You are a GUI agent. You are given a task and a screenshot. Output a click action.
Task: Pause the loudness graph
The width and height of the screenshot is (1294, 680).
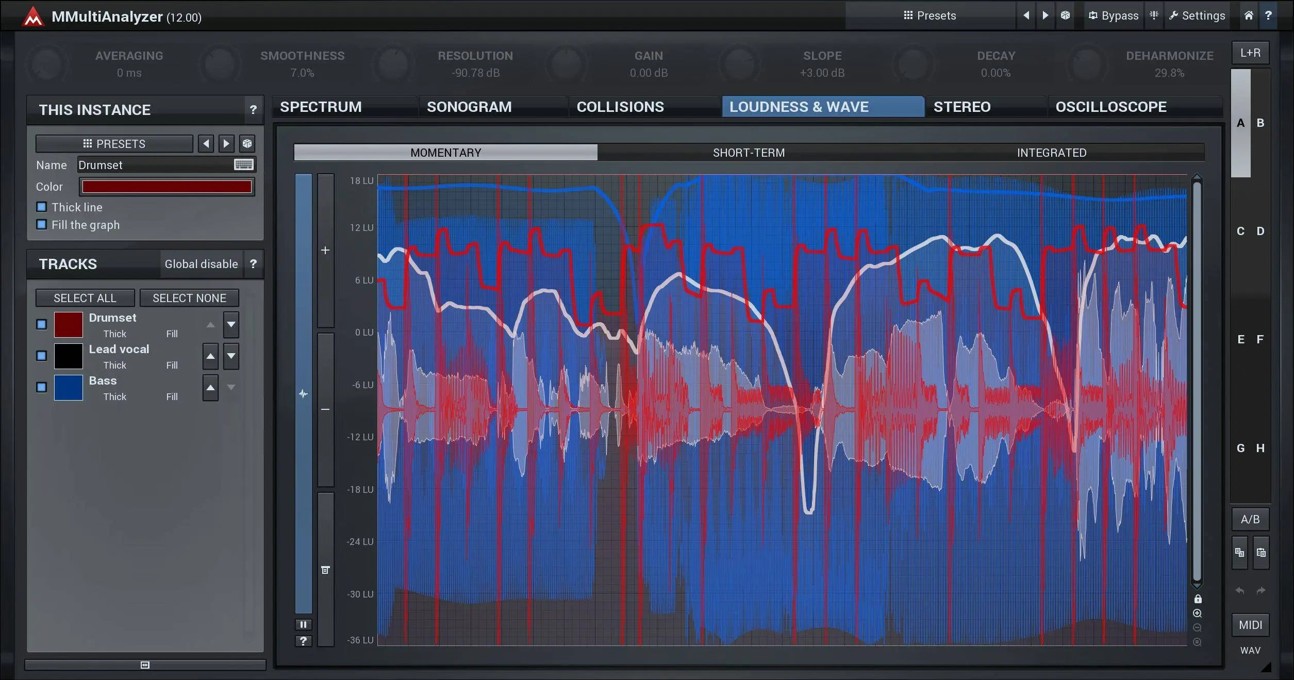pyautogui.click(x=303, y=625)
